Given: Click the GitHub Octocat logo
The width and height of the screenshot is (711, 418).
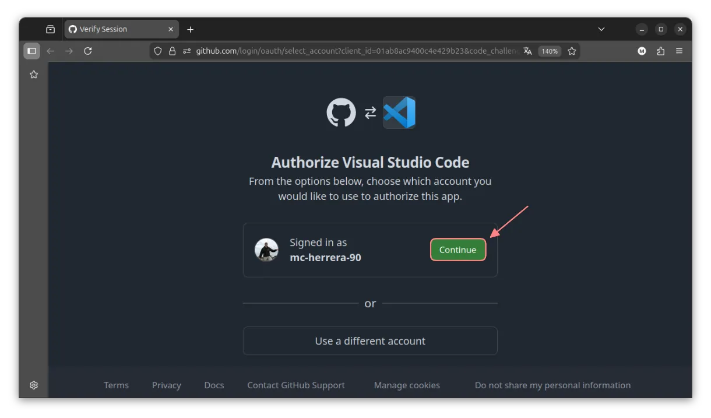Looking at the screenshot, I should [341, 113].
